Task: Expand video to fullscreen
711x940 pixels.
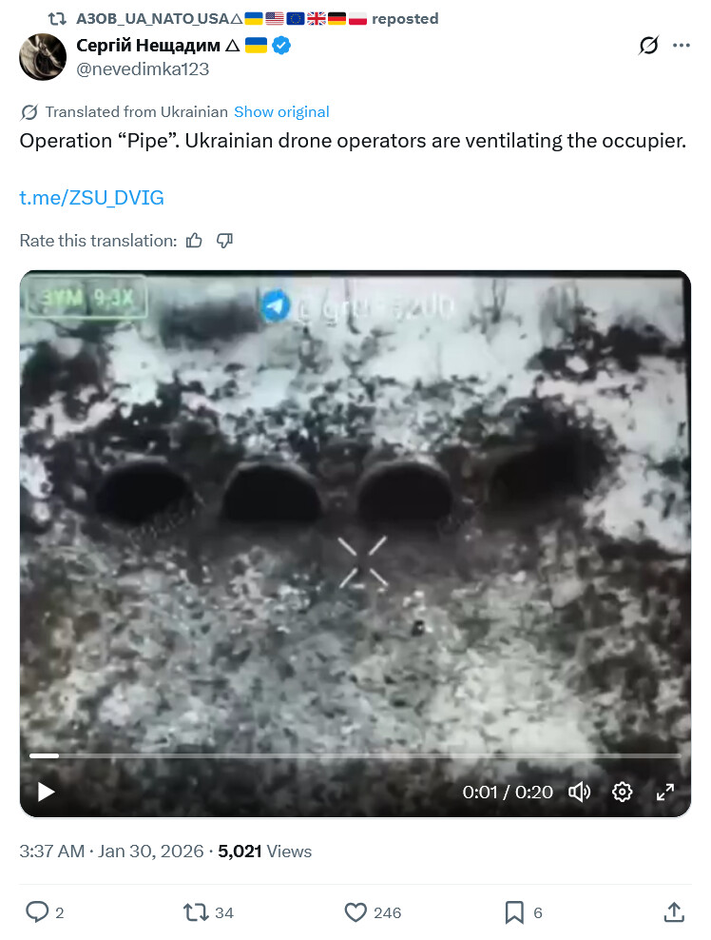Action: coord(664,792)
